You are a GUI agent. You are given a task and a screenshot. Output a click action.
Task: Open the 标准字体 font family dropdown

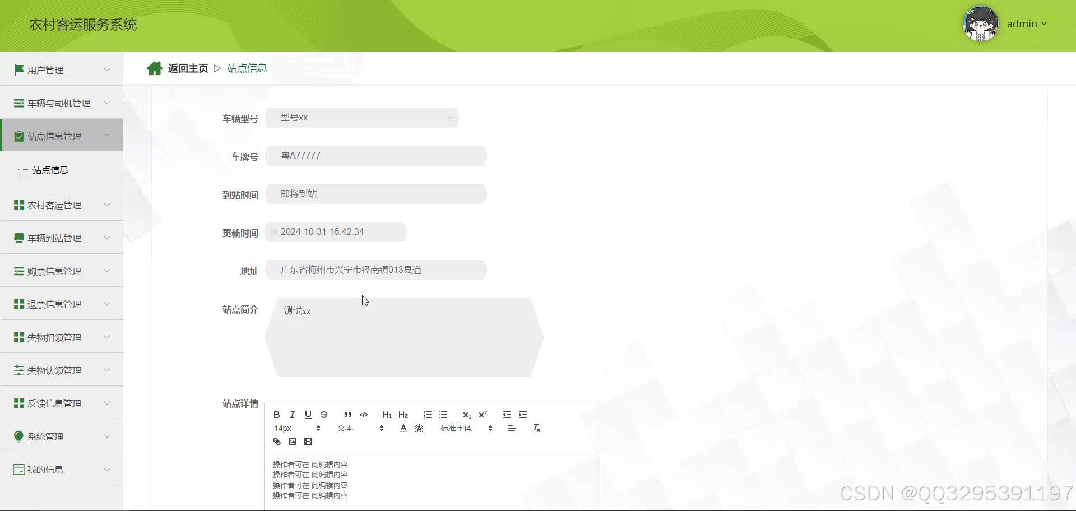click(x=466, y=428)
